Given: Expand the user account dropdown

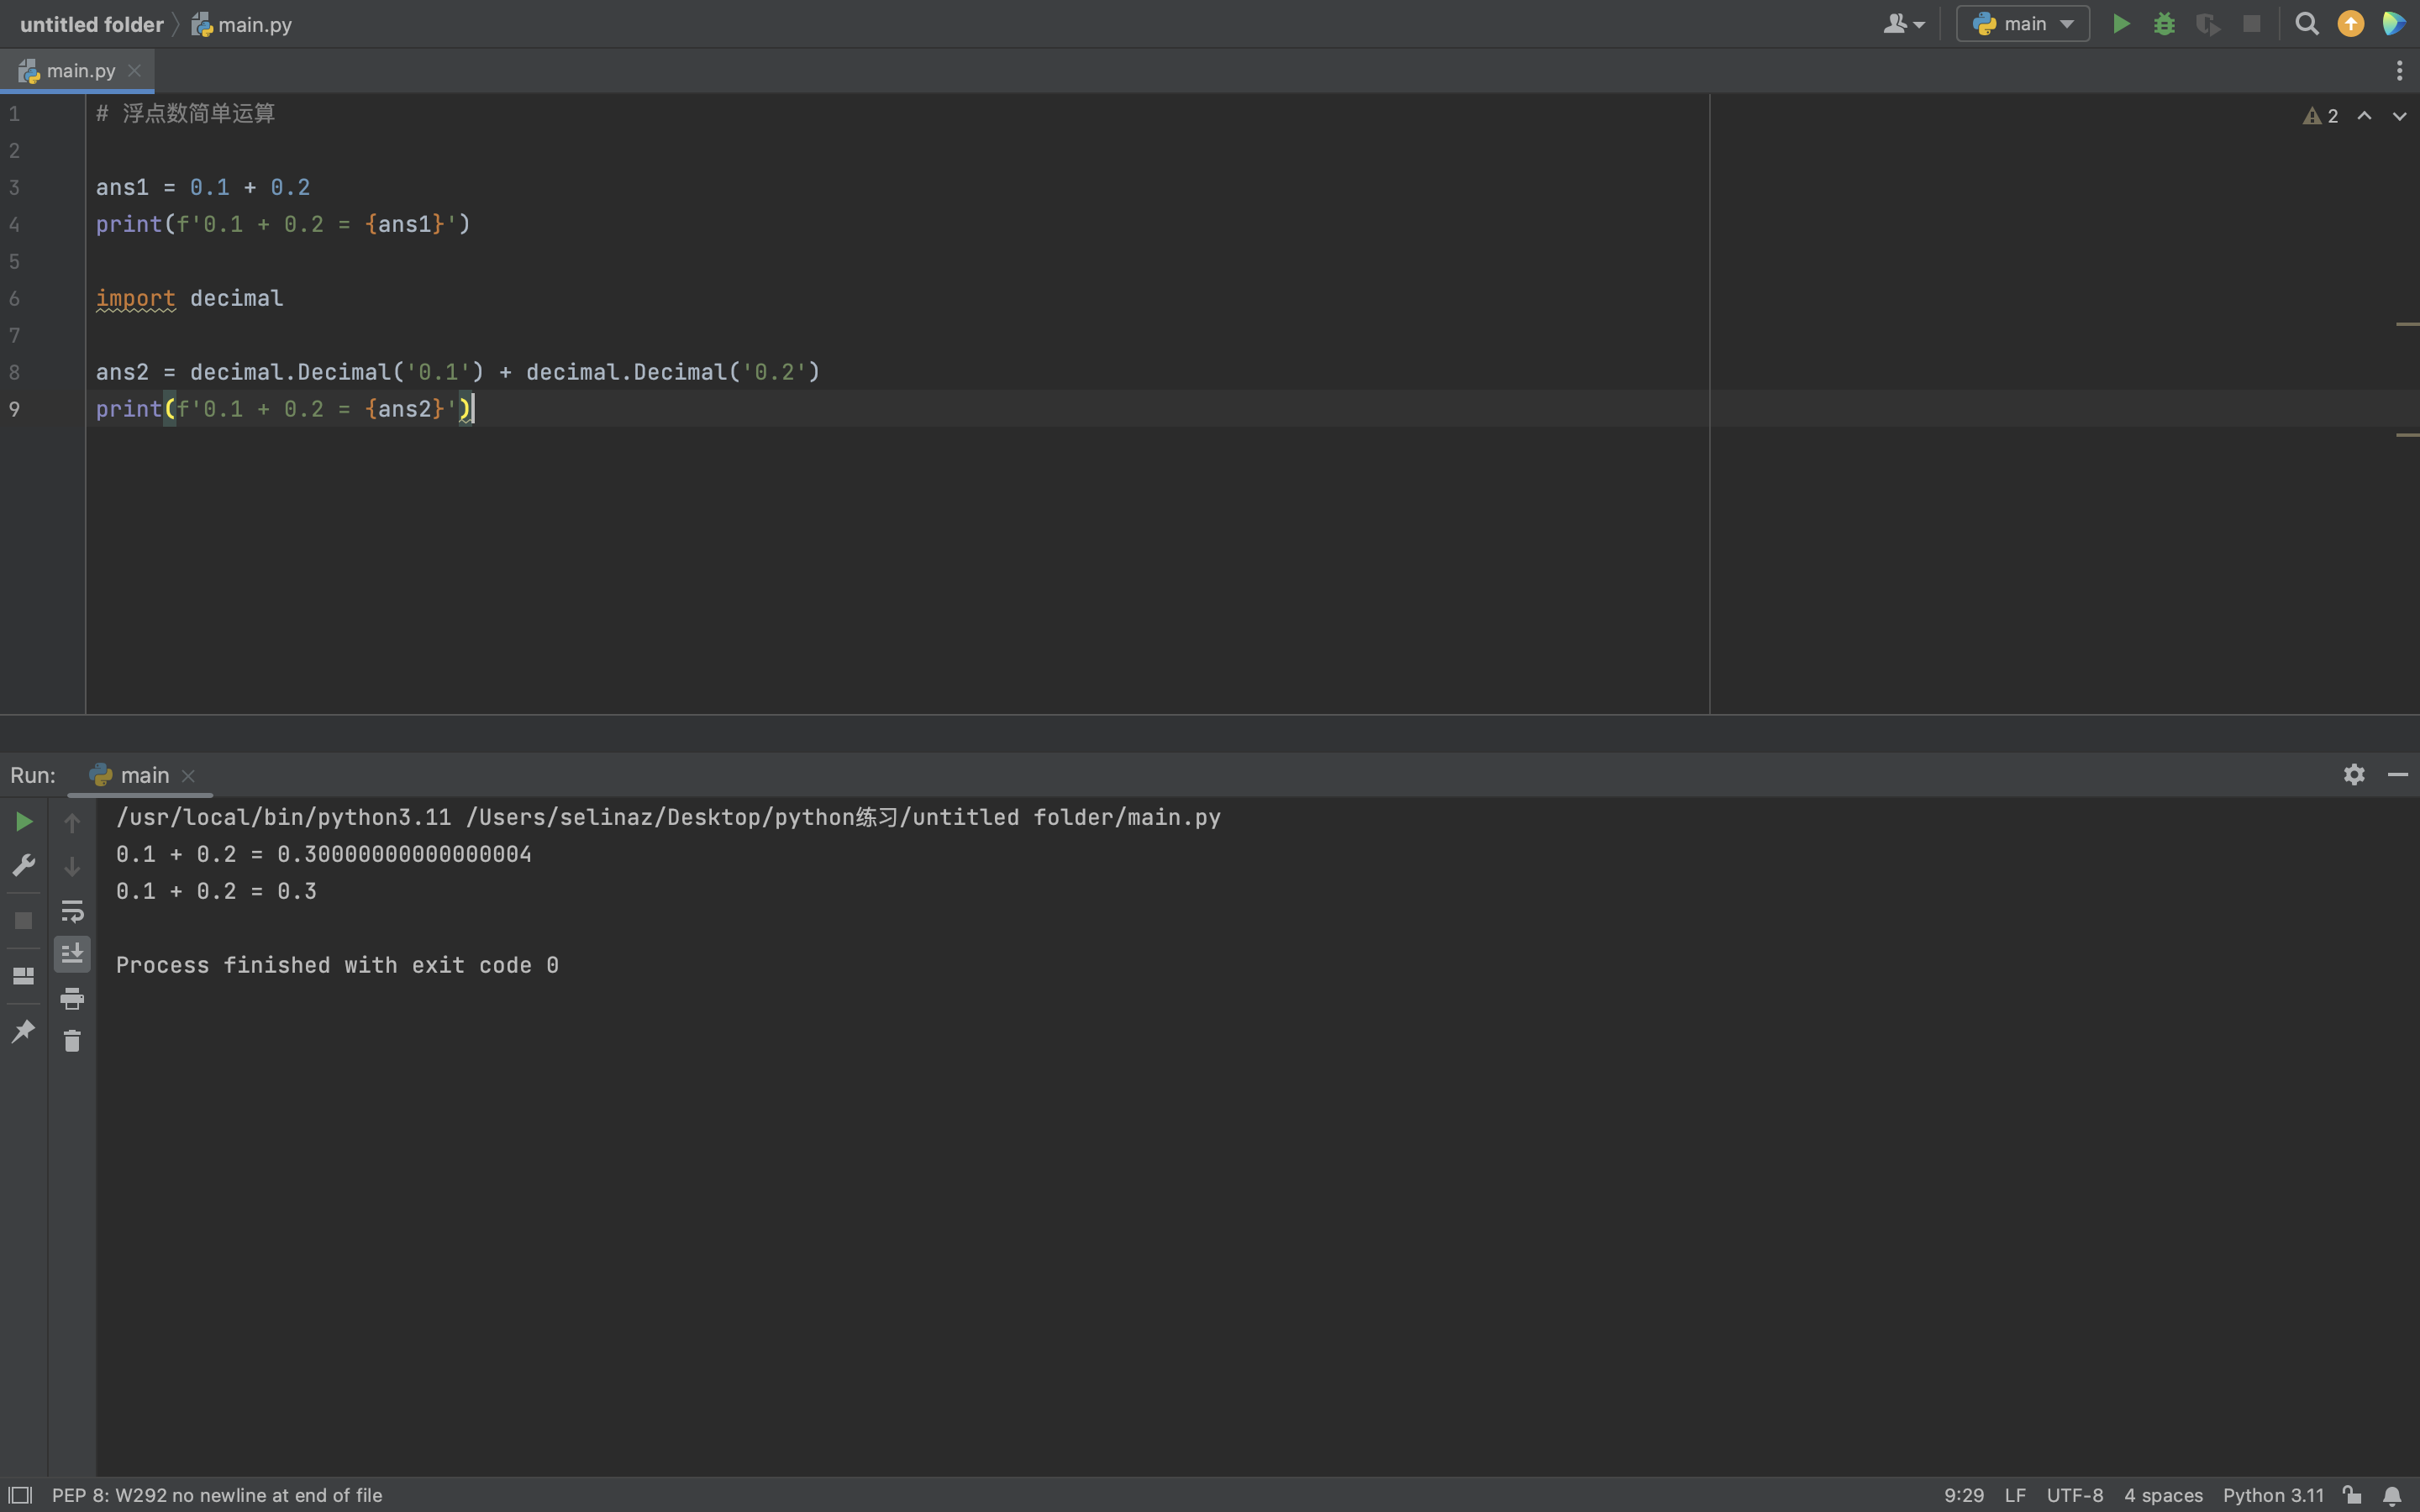Looking at the screenshot, I should (x=1903, y=24).
